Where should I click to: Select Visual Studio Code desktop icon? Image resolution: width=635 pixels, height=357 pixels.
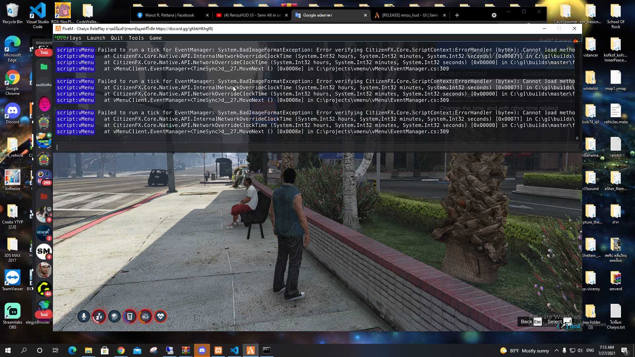click(x=37, y=15)
